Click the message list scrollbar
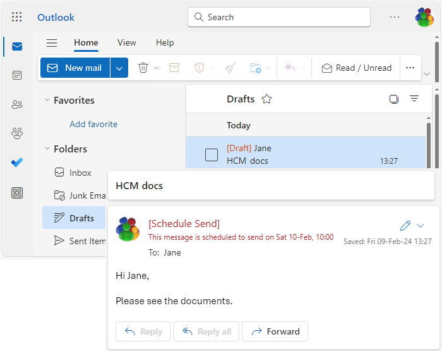Viewport: 442px width, 351px height. click(x=429, y=144)
